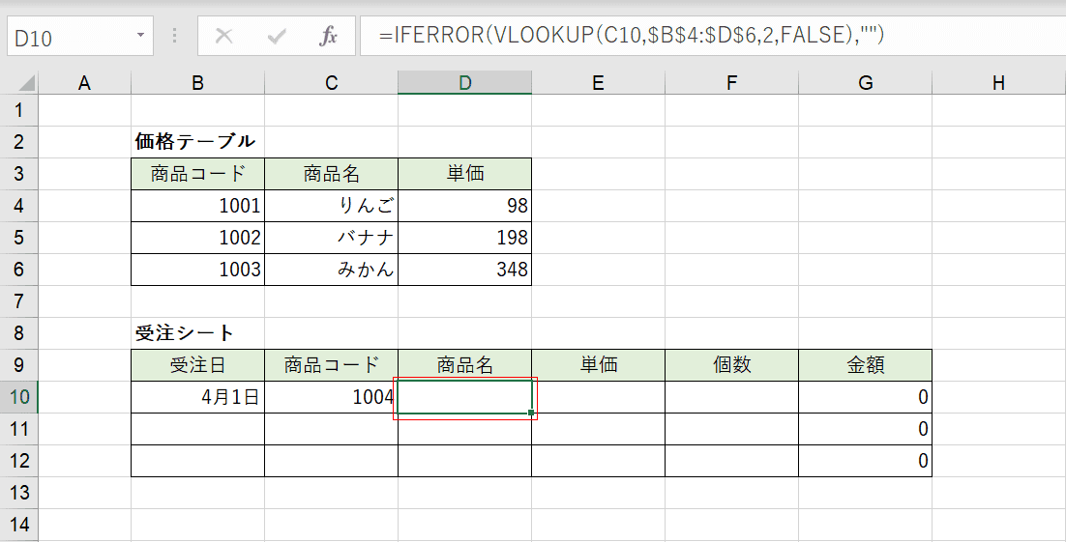This screenshot has height=542, width=1066.
Task: Select the 金額 cell in row 12
Action: tap(865, 461)
